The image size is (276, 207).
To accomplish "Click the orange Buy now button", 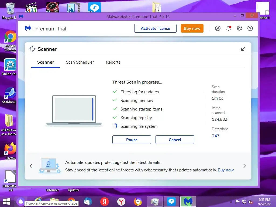I will tap(192, 28).
